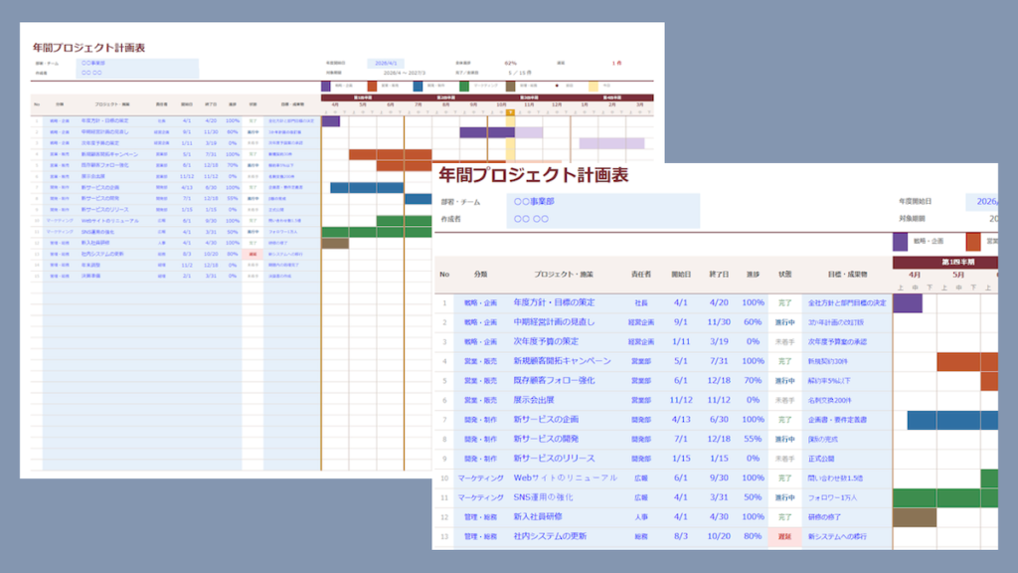Click the 進捗 column header in front sheet

(753, 275)
